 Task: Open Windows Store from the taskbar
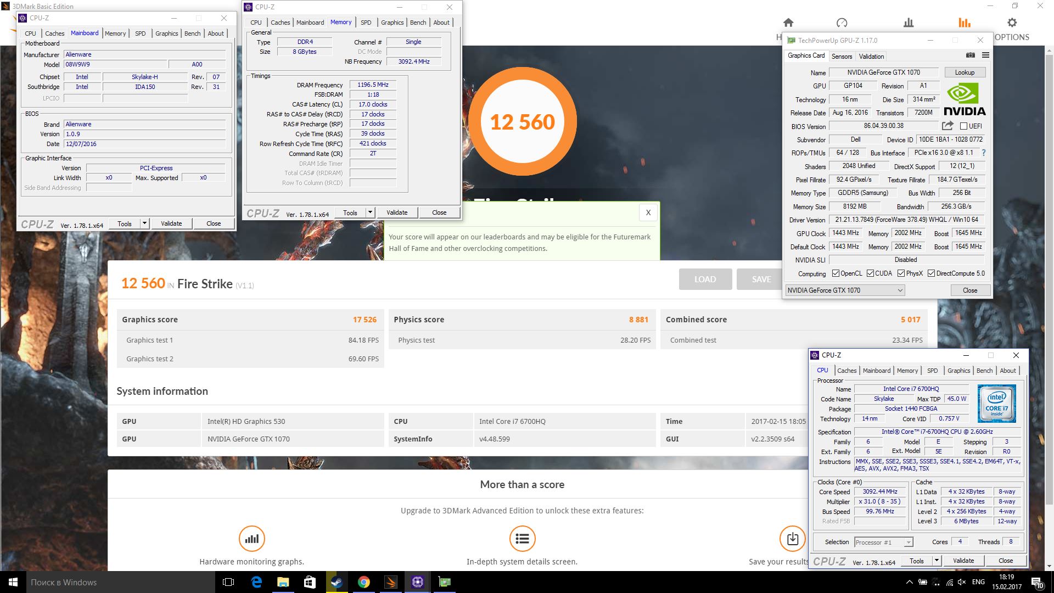pyautogui.click(x=310, y=582)
